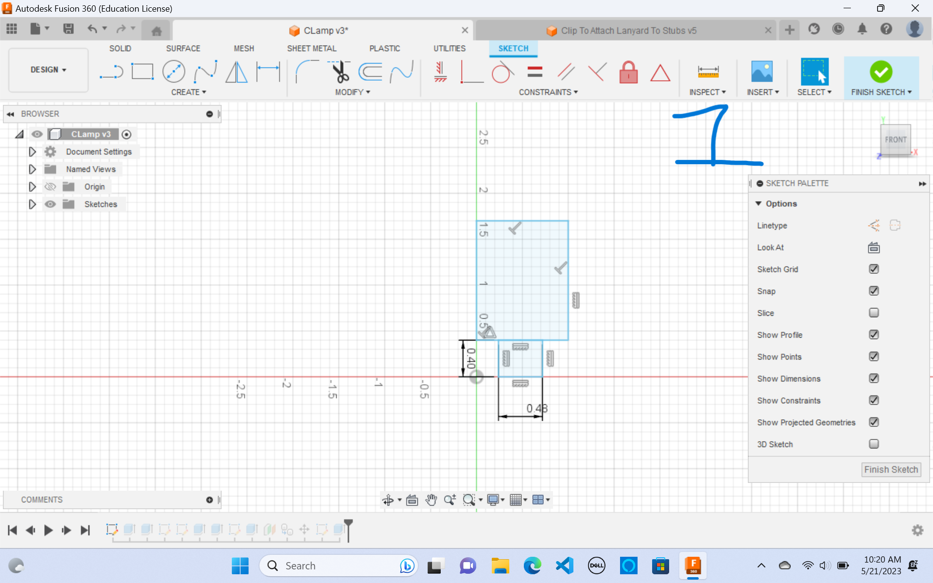Select the Fit Point Spline tool
Viewport: 933px width, 583px height.
[205, 71]
